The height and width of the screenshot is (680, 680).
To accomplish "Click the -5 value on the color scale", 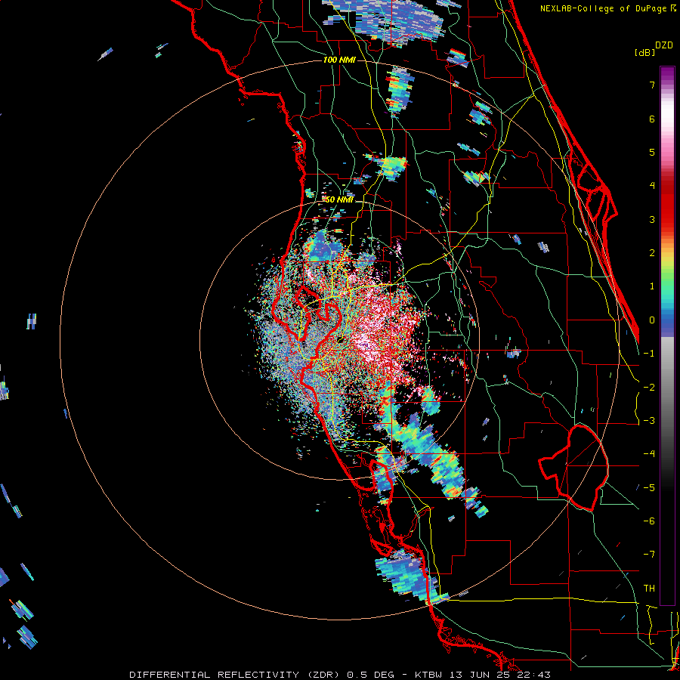I will coord(649,488).
